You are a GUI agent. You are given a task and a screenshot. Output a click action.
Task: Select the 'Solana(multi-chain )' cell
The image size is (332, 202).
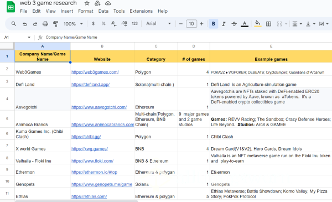click(156, 82)
